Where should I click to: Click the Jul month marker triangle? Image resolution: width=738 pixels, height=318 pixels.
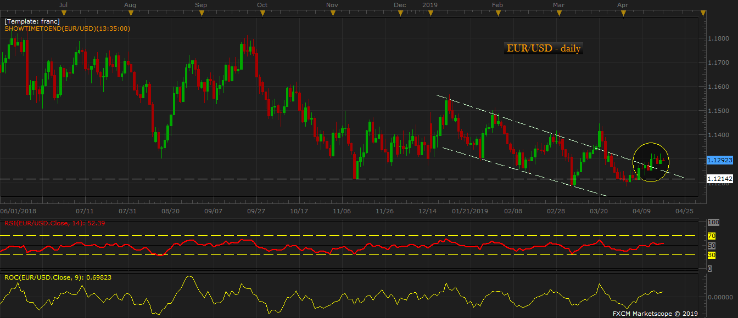(64, 13)
